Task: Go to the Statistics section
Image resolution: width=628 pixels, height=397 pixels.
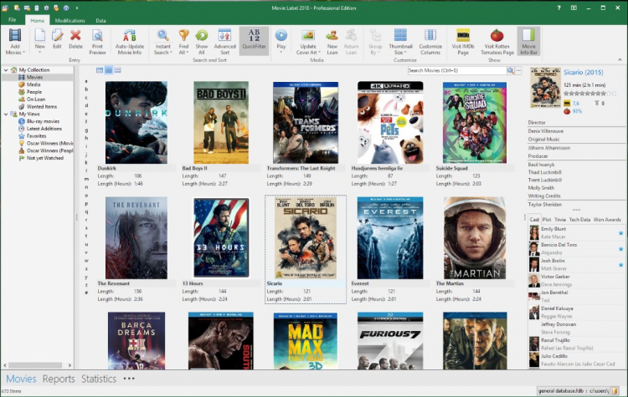Action: click(x=98, y=379)
